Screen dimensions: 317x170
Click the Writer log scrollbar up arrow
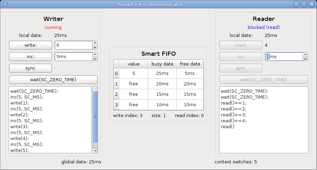tap(95, 89)
